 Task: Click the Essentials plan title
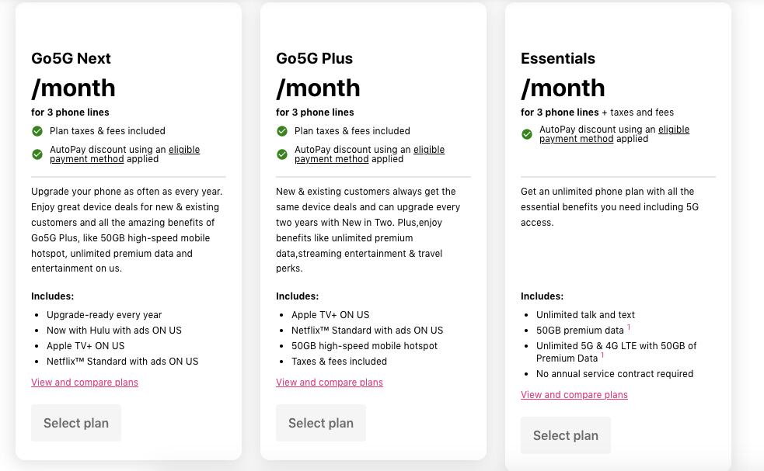[558, 58]
